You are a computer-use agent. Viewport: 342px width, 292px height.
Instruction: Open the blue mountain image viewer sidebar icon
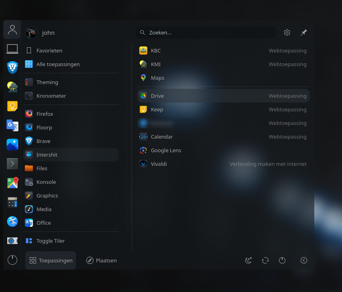click(x=12, y=145)
